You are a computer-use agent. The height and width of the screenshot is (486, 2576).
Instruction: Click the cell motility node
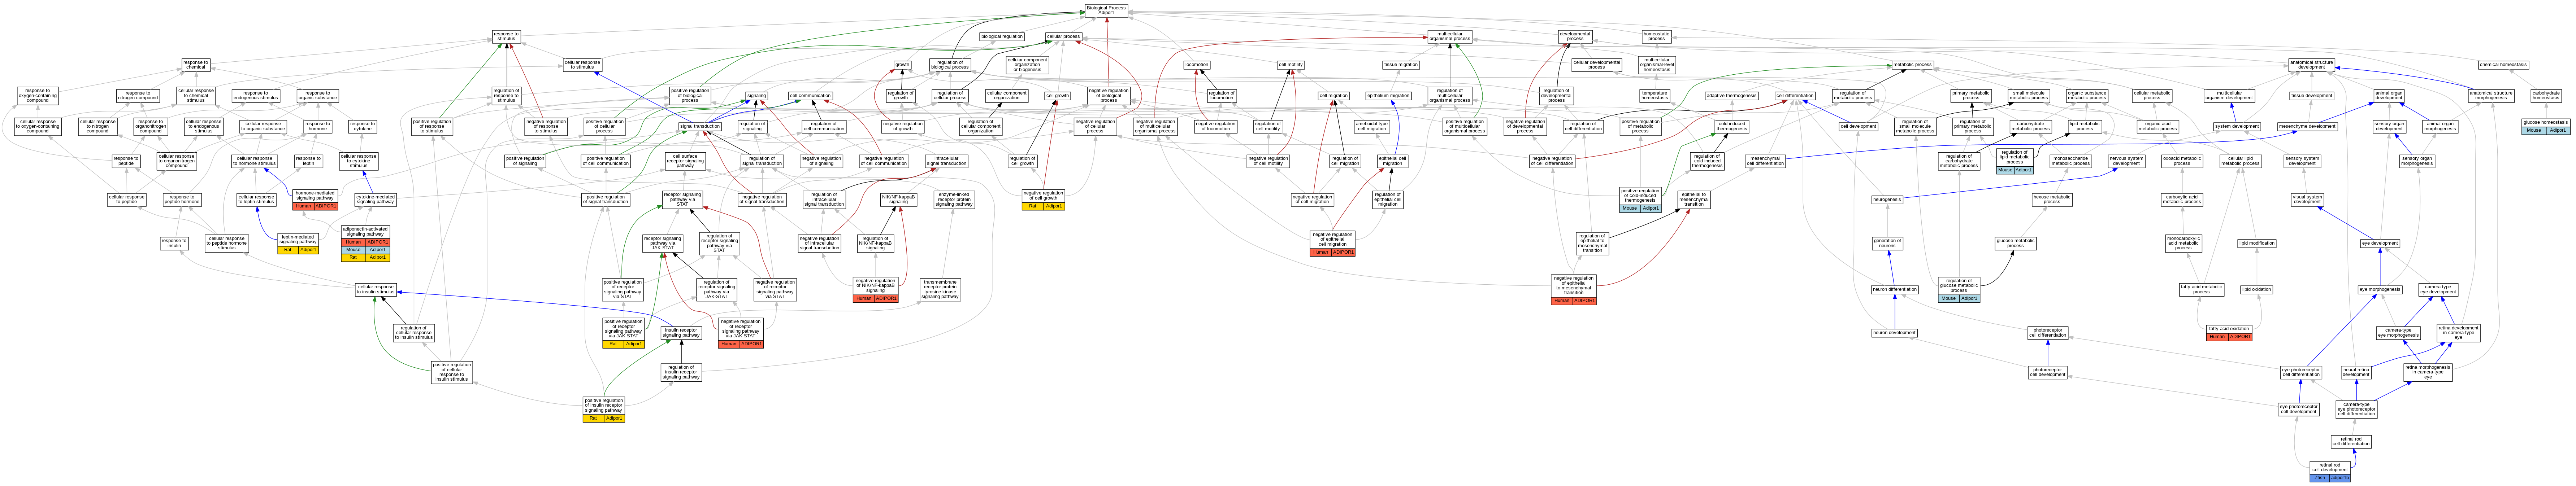(1291, 65)
